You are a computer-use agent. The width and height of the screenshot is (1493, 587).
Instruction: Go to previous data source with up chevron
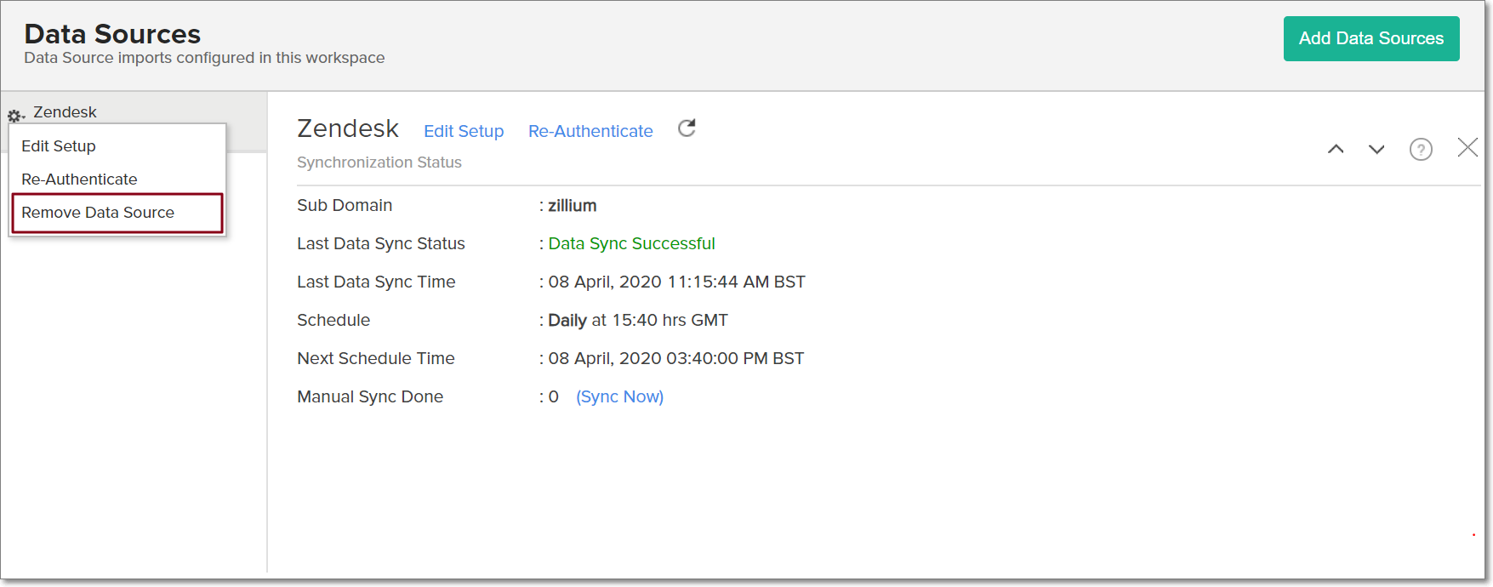[1336, 150]
